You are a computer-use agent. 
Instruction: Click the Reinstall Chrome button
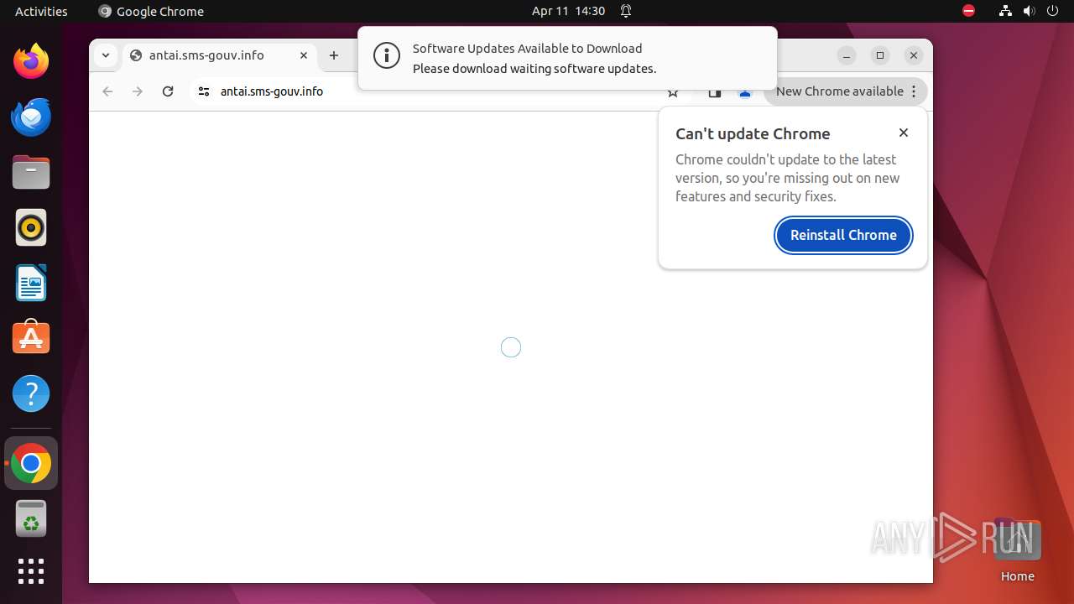(x=843, y=235)
